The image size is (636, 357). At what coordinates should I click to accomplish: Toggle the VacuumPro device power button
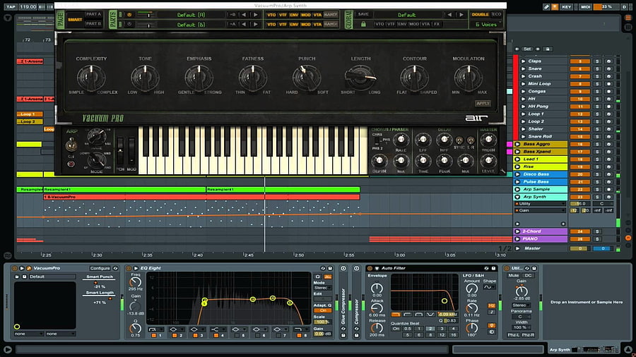(15, 268)
